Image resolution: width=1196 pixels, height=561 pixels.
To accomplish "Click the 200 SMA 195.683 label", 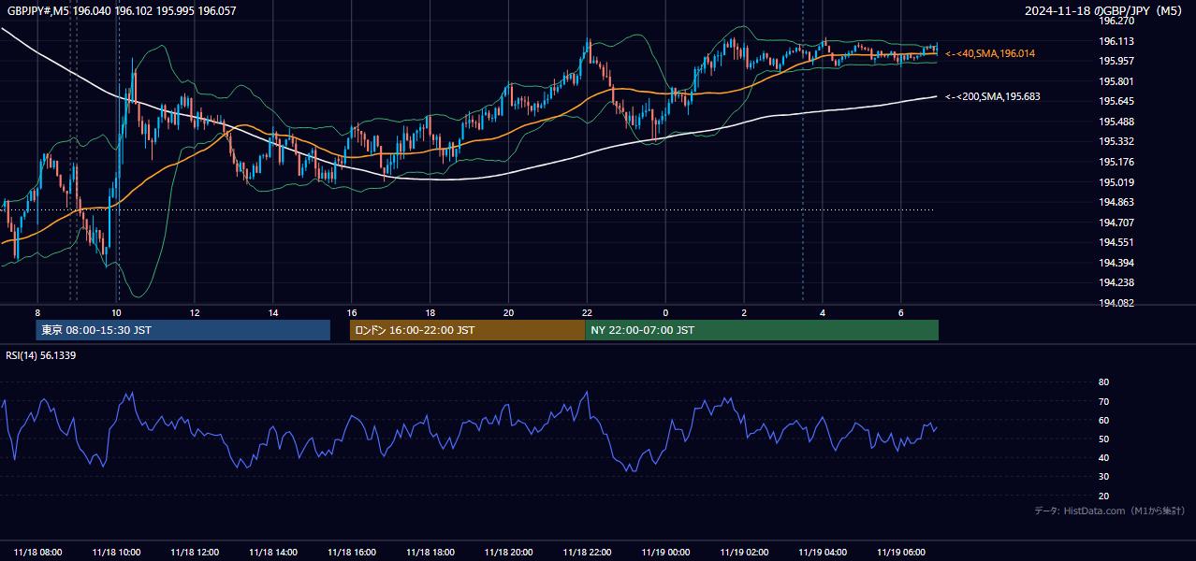I will (x=993, y=96).
